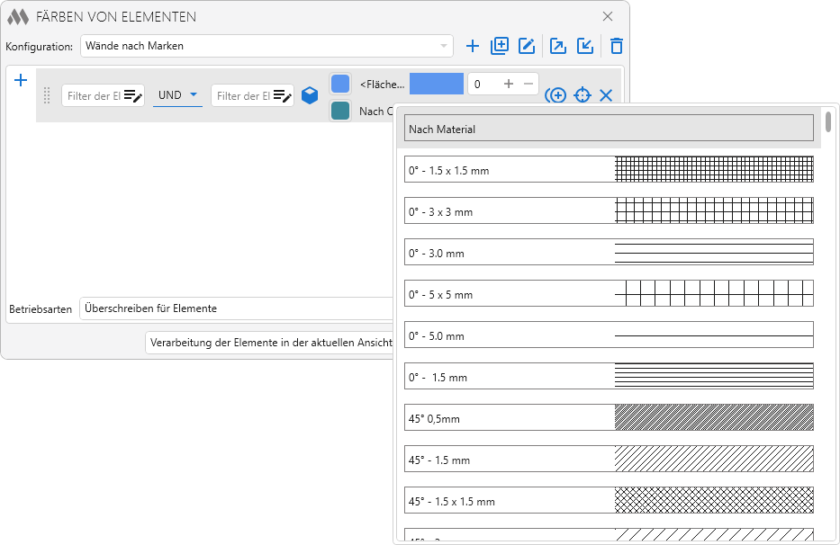Click the light blue color swatch
Screen dimensions: 840x545
pos(340,84)
